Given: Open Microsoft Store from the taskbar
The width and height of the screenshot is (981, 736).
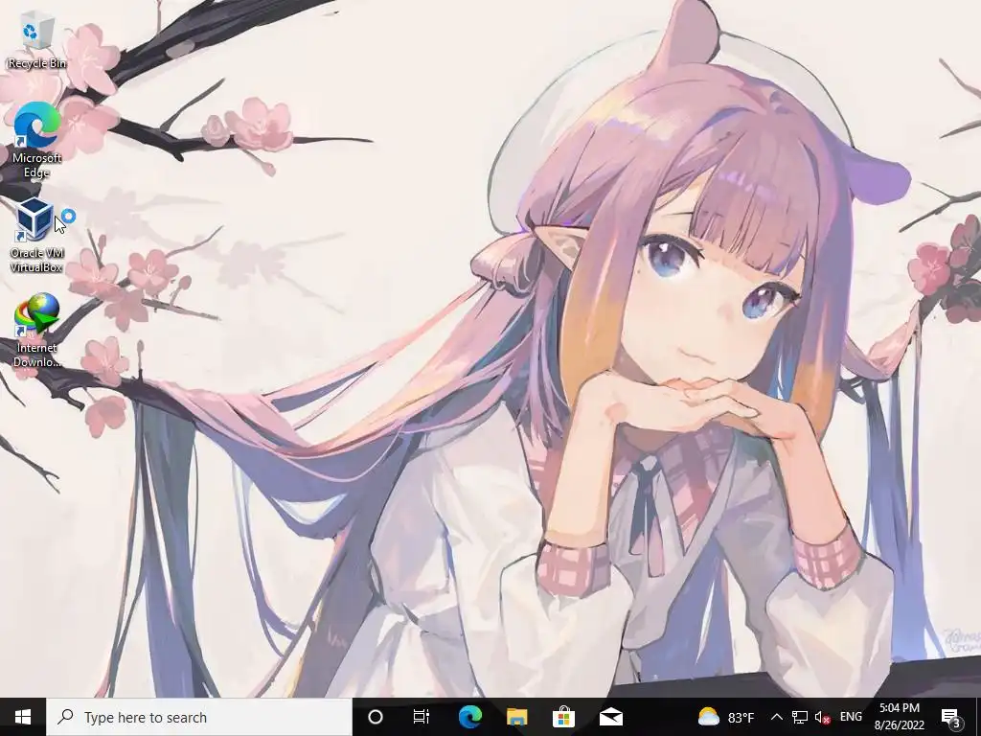Looking at the screenshot, I should click(x=563, y=717).
